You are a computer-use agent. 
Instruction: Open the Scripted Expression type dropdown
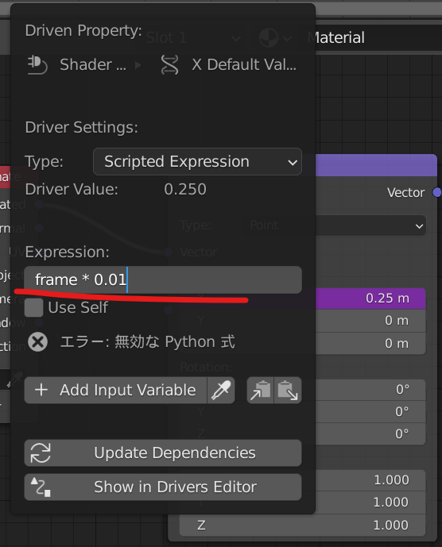197,161
